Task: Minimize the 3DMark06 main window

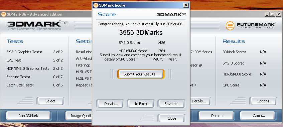Action: click(x=267, y=14)
